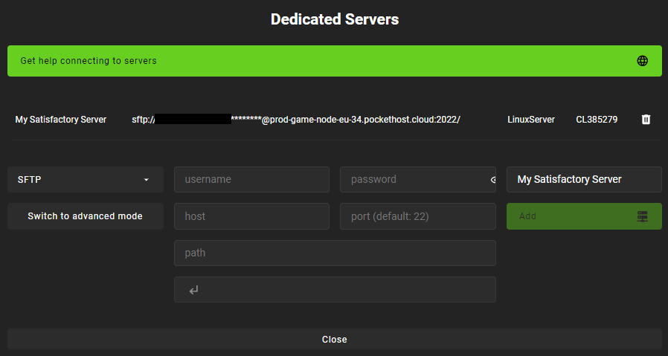Edit the My Satisfactory Server name field
668x356 pixels.
coord(584,179)
